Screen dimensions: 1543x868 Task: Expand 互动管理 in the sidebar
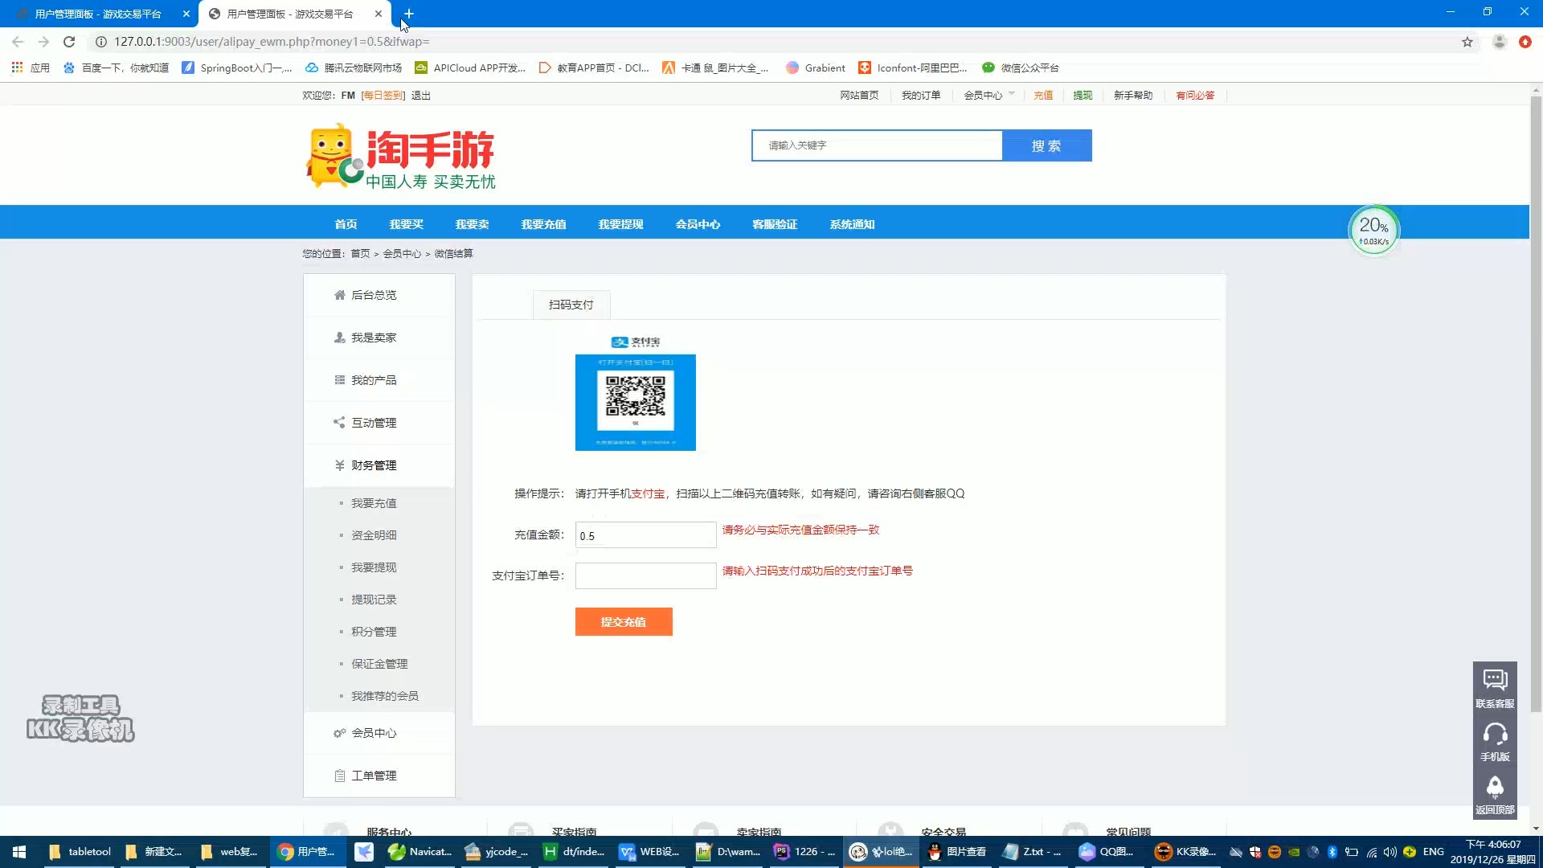[x=379, y=423]
